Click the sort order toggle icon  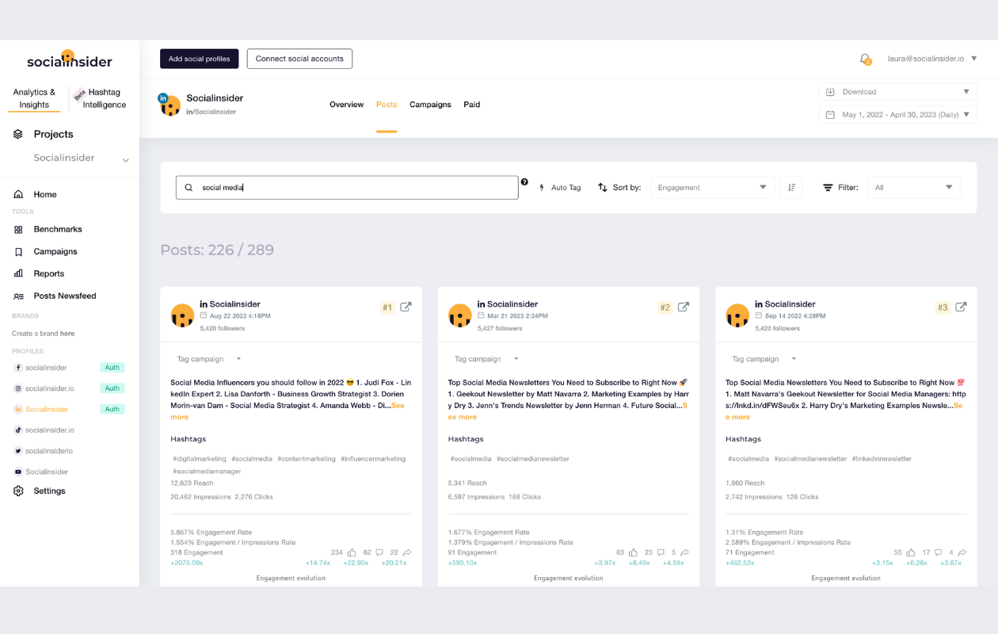[x=791, y=188]
